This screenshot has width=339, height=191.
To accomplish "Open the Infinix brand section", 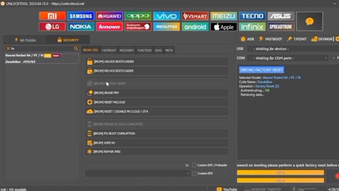I will coord(252,27).
